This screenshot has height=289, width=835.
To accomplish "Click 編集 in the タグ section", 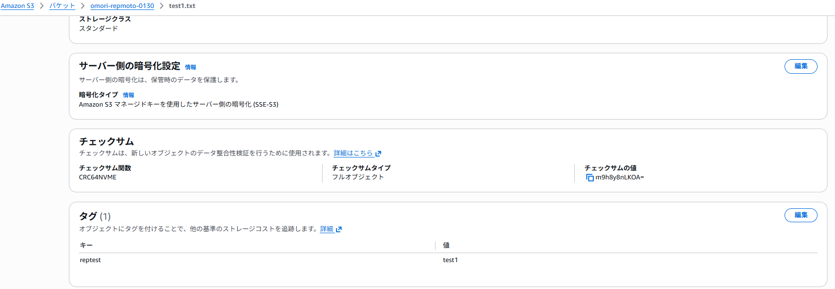I will (x=801, y=215).
